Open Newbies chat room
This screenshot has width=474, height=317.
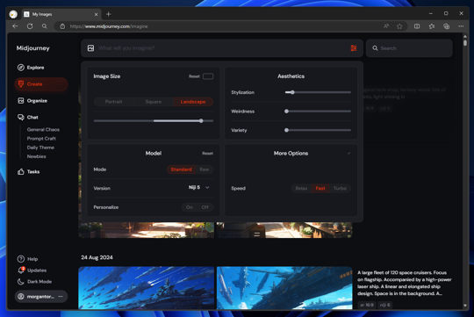pyautogui.click(x=36, y=156)
